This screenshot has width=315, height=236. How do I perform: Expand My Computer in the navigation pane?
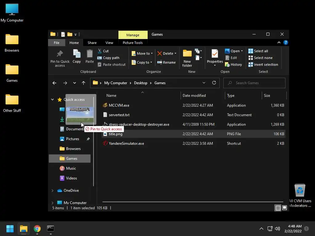pos(52,203)
